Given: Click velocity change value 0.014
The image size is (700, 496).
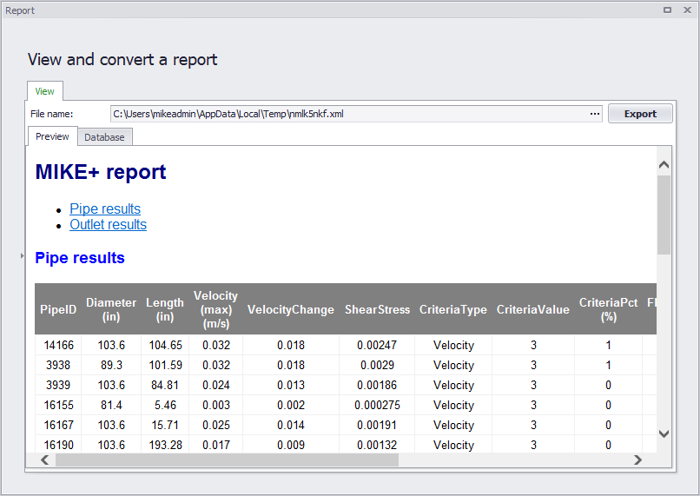Looking at the screenshot, I should click(x=291, y=425).
